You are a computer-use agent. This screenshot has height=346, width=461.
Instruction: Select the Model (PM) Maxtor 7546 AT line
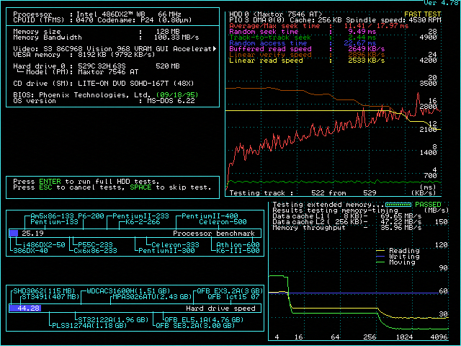(78, 72)
